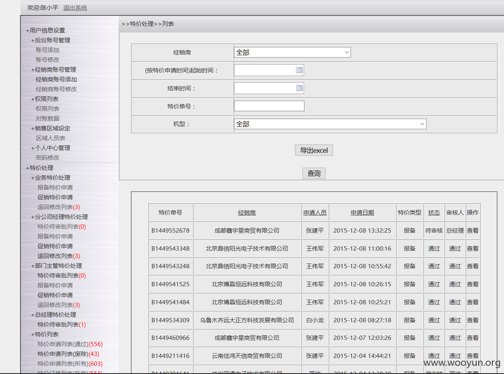Sort the table by 状态 header
The width and height of the screenshot is (504, 374).
click(434, 213)
